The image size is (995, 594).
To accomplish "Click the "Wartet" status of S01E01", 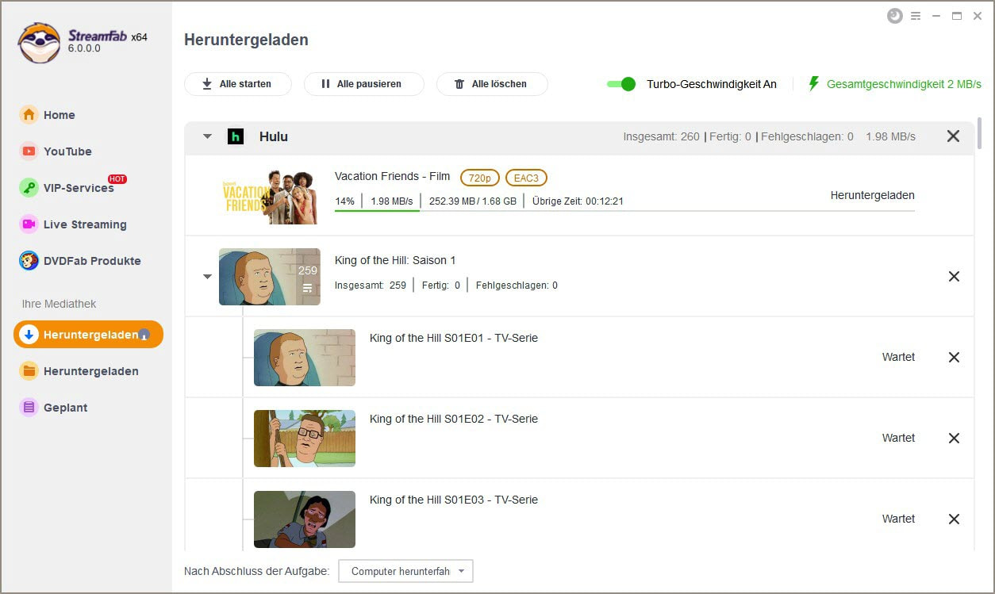I will pyautogui.click(x=898, y=357).
